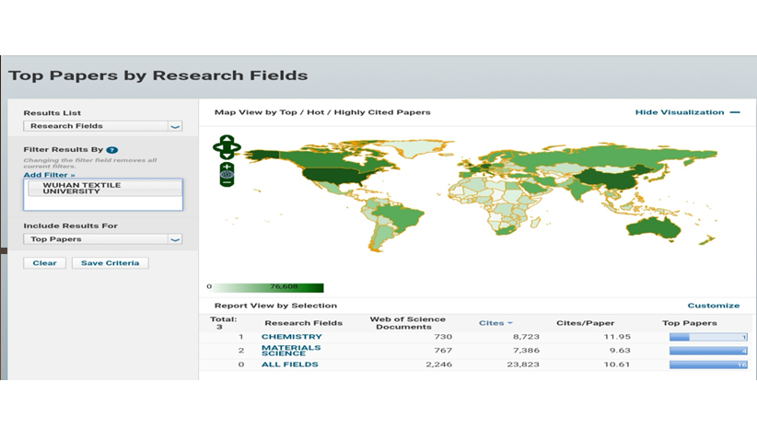This screenshot has height=428, width=757.
Task: Zoom in on the map with the plus button
Action: point(227,167)
